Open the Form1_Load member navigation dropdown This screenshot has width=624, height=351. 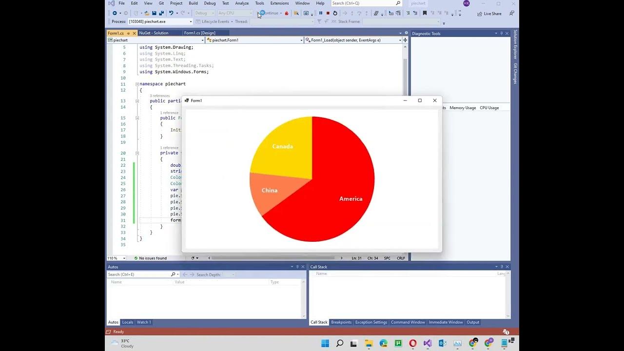[x=353, y=40]
